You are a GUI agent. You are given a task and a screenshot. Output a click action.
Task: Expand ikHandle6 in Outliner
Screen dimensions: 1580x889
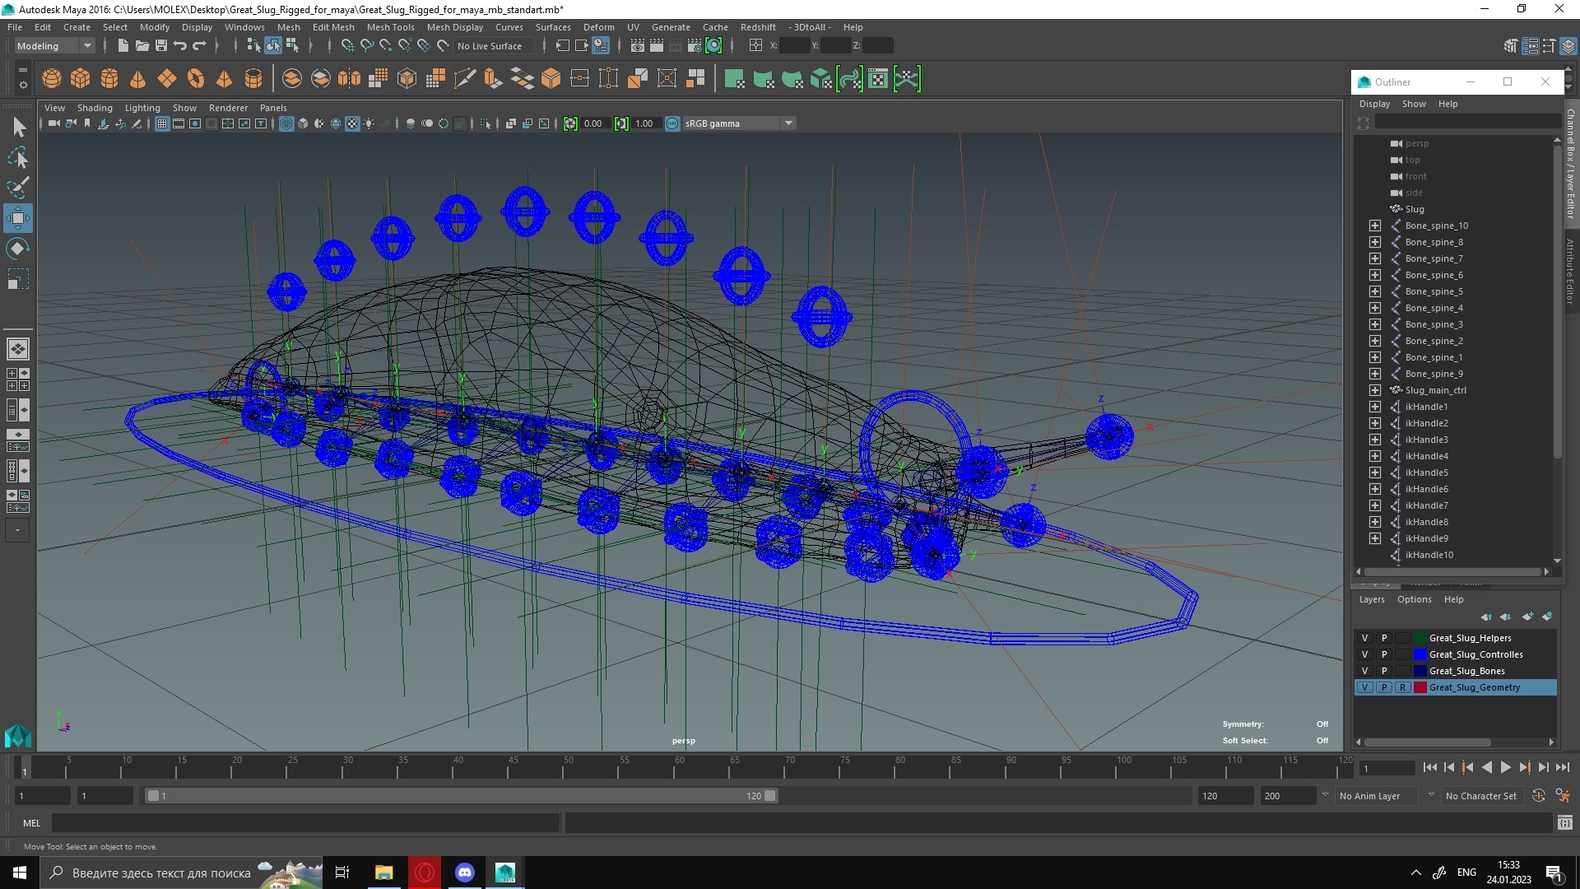tap(1374, 489)
